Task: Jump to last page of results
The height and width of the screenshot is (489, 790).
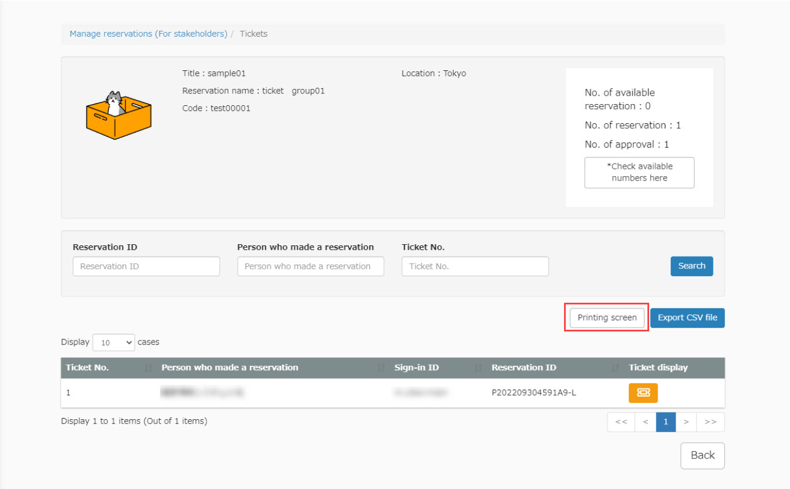Action: coord(710,422)
